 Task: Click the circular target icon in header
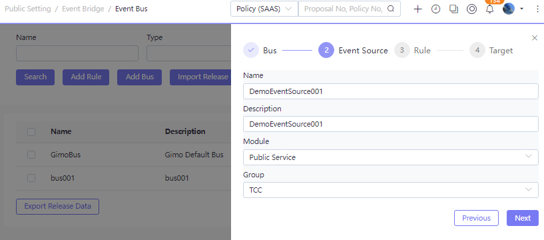tap(471, 9)
